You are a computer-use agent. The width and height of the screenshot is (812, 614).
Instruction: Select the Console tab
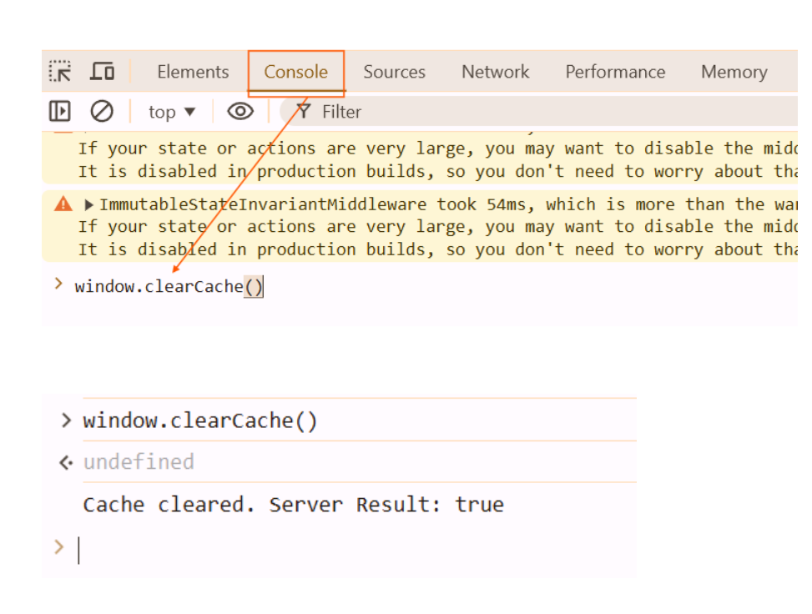click(295, 72)
